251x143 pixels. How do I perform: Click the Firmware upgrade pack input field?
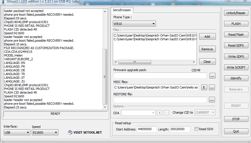coord(160,75)
